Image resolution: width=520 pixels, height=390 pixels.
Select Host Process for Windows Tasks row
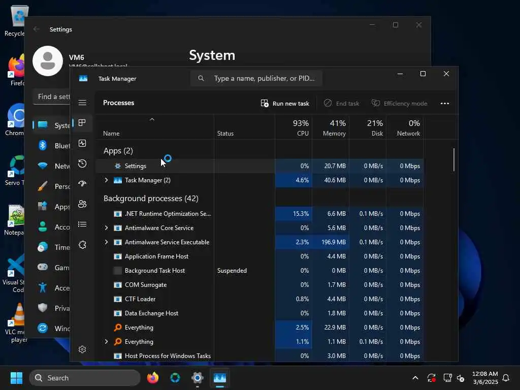click(x=259, y=356)
